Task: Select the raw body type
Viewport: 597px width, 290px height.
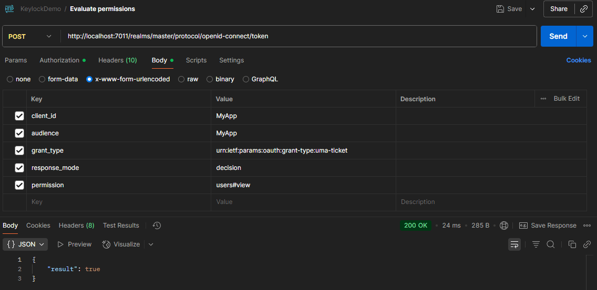Action: point(182,79)
